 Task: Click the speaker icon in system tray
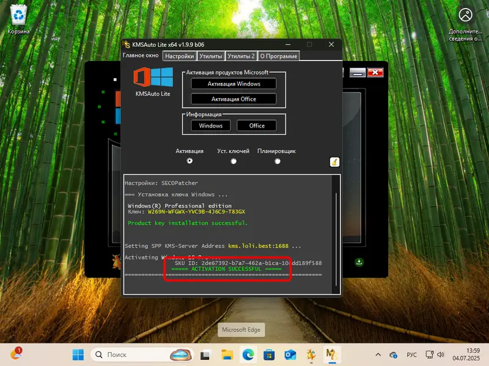pyautogui.click(x=440, y=354)
